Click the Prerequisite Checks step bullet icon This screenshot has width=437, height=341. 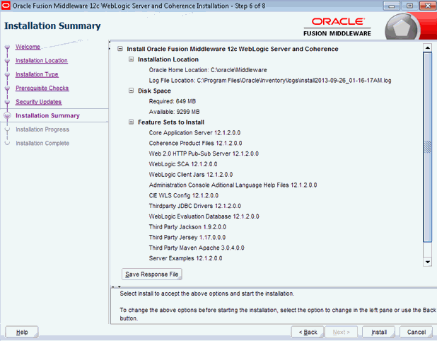(8, 88)
